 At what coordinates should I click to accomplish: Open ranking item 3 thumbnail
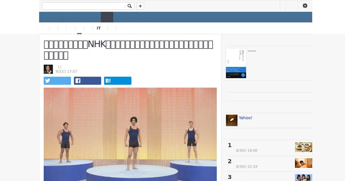click(304, 178)
